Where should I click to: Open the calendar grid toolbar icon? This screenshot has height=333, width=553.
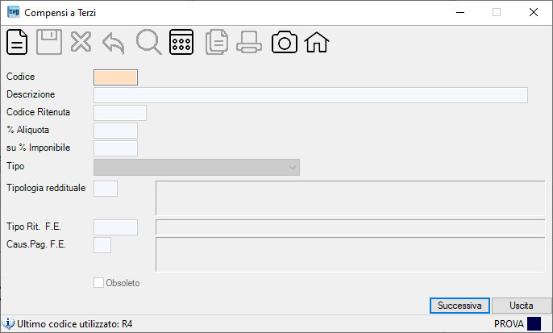[x=181, y=42]
